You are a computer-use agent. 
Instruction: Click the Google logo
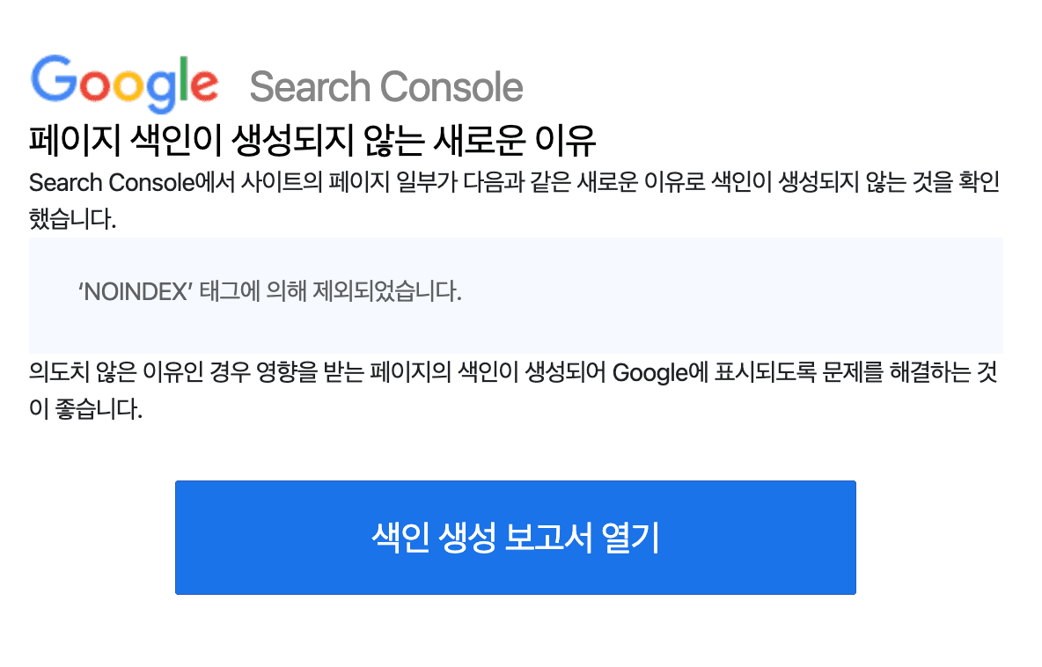124,83
